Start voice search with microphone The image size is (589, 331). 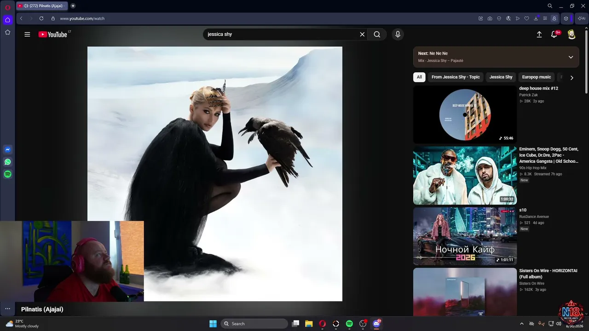(398, 34)
